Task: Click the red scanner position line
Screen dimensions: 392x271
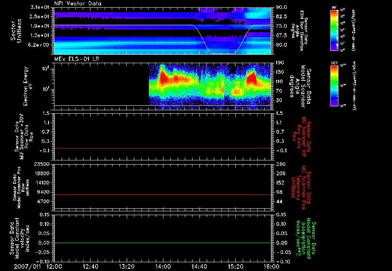Action: click(163, 195)
